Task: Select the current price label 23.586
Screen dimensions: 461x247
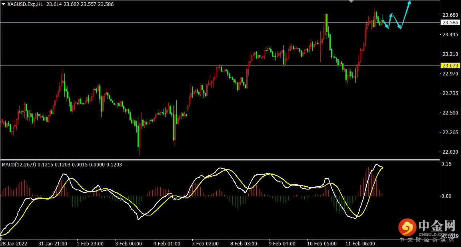Action: click(x=450, y=23)
